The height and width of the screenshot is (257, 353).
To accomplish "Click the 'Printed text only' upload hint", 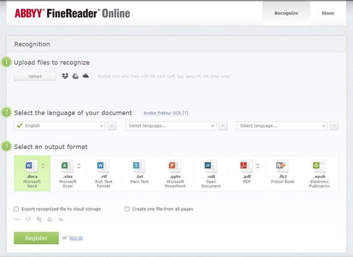I will 164,76.
